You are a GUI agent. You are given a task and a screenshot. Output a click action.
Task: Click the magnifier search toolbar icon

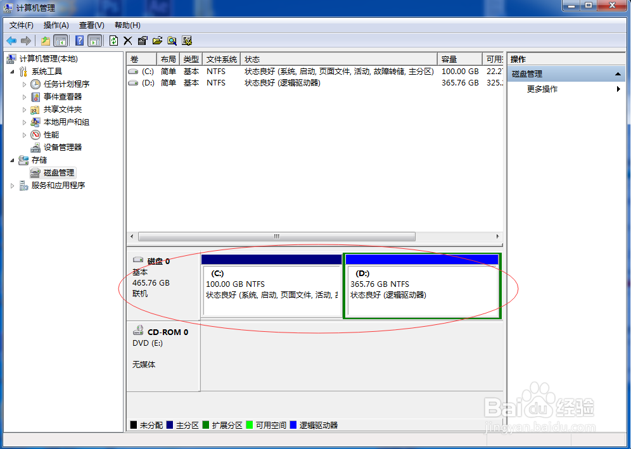pyautogui.click(x=172, y=41)
